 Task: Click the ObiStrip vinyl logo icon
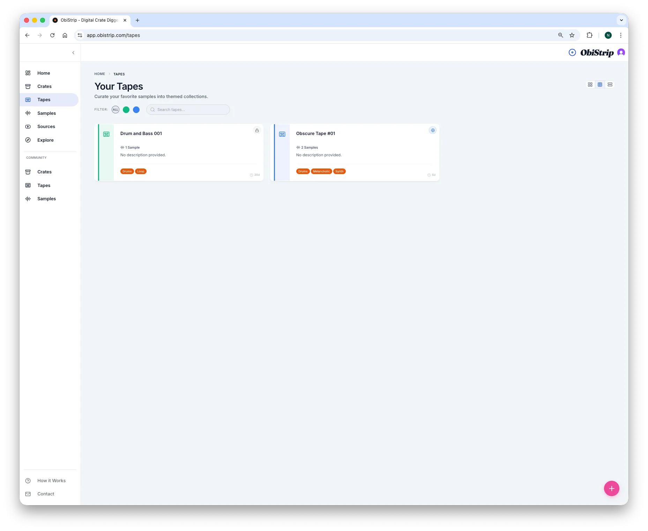click(x=572, y=52)
